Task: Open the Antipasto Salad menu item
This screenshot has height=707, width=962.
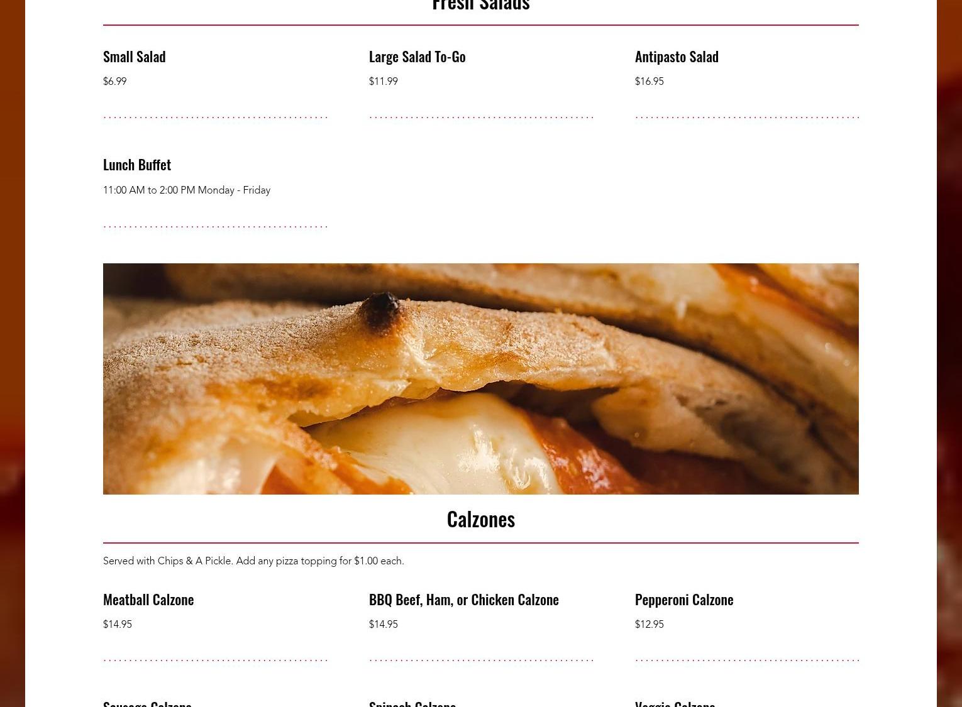Action: (677, 57)
